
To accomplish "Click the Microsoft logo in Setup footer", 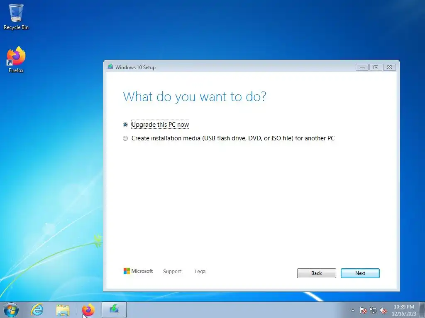I will click(138, 271).
